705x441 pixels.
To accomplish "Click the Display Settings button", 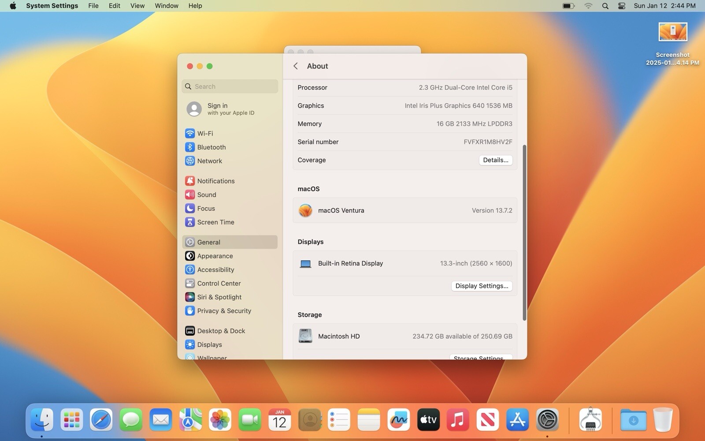I will click(x=481, y=286).
